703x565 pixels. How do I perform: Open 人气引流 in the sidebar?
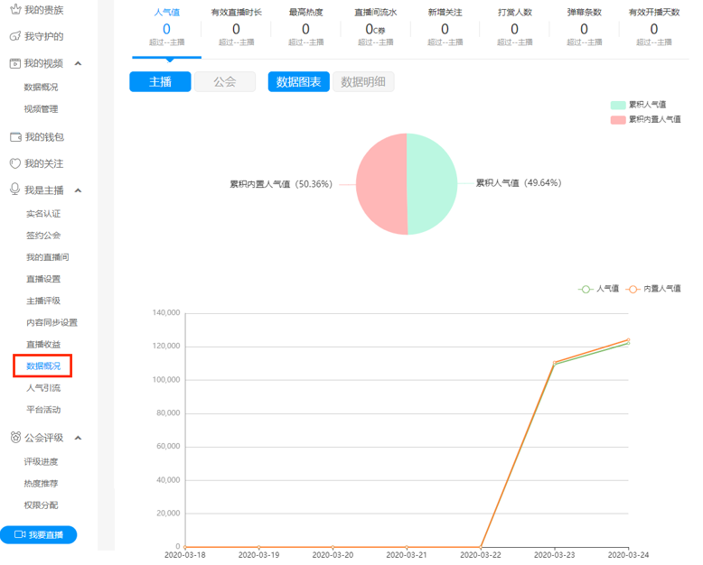click(43, 388)
